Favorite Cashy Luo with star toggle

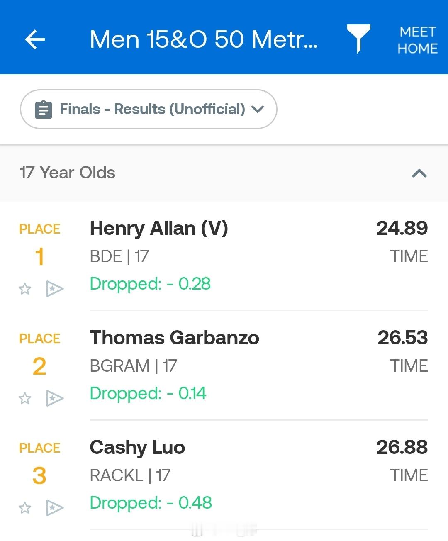[x=25, y=508]
